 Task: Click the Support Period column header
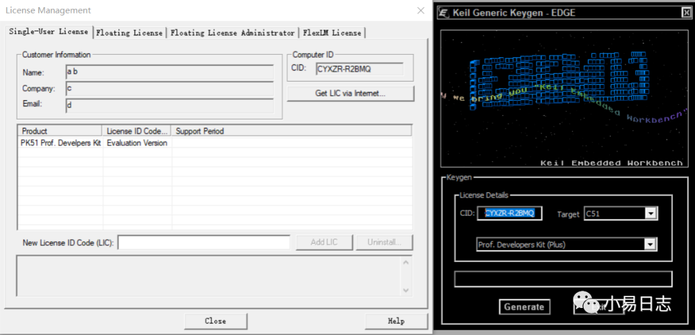tap(292, 131)
